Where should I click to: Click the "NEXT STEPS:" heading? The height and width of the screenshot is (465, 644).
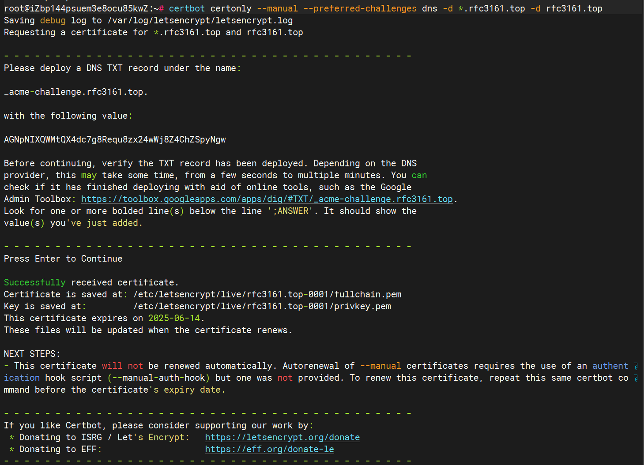click(x=32, y=354)
